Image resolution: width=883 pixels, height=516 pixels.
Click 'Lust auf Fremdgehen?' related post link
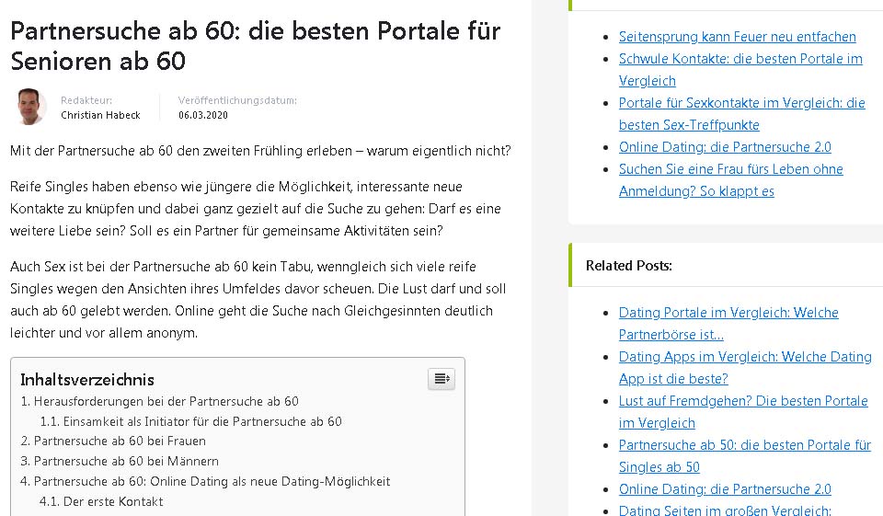[x=743, y=401]
